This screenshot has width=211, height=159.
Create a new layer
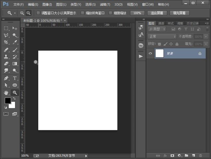(x=194, y=155)
